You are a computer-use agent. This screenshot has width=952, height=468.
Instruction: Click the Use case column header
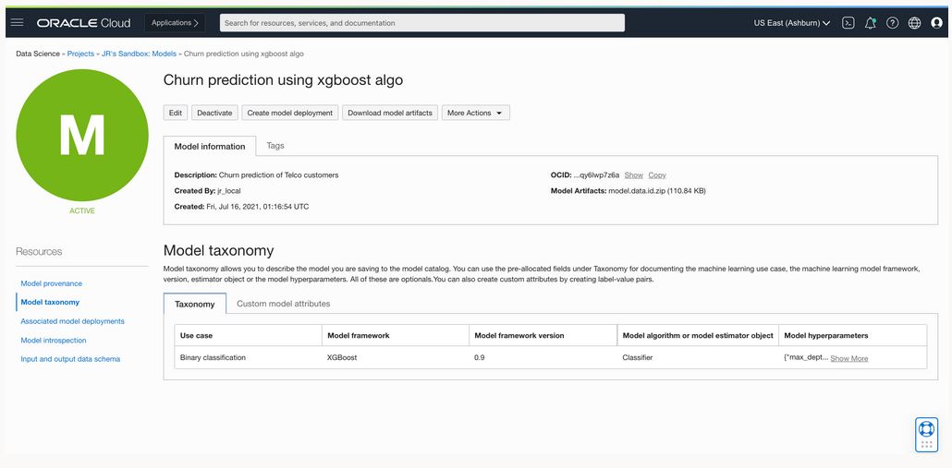point(248,335)
